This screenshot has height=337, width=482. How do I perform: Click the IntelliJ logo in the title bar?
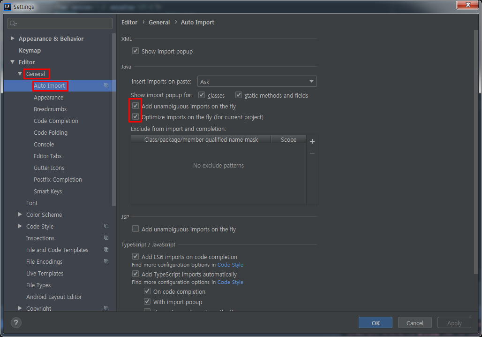click(8, 7)
